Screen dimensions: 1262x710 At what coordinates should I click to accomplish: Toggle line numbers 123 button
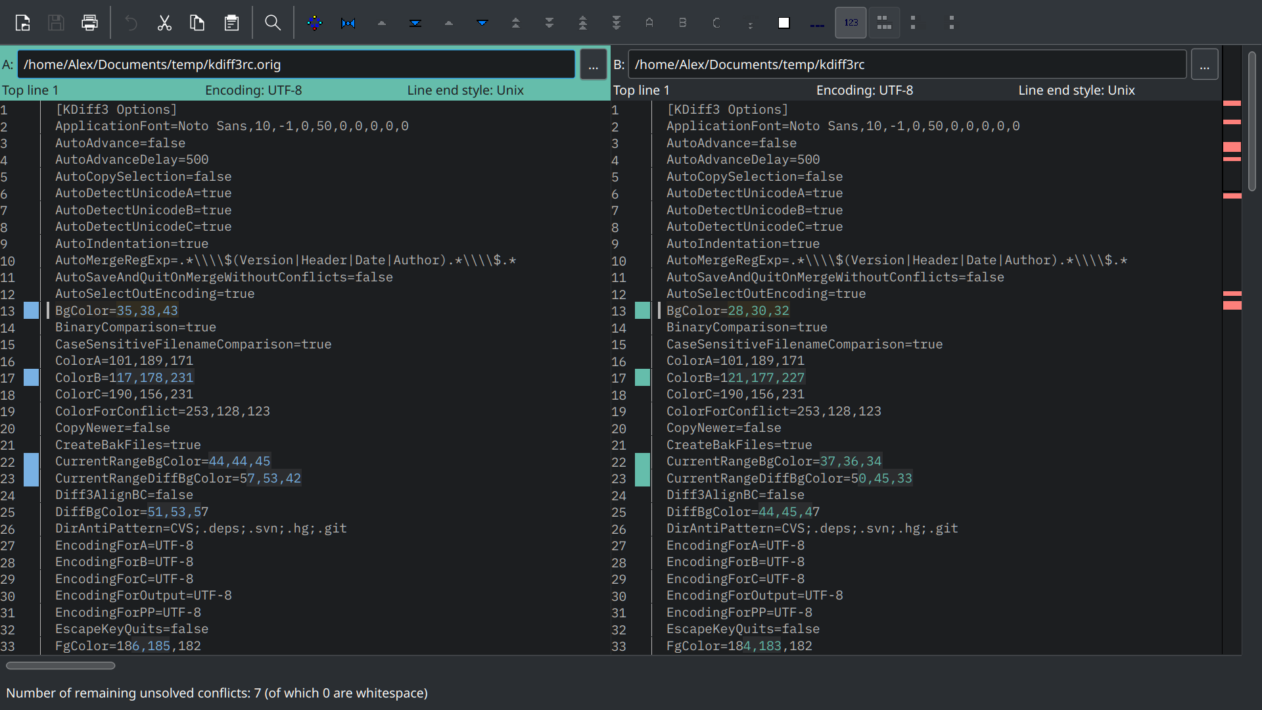(851, 23)
